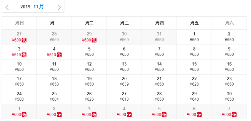Choose October 30 priced ¥660

tap(124, 37)
